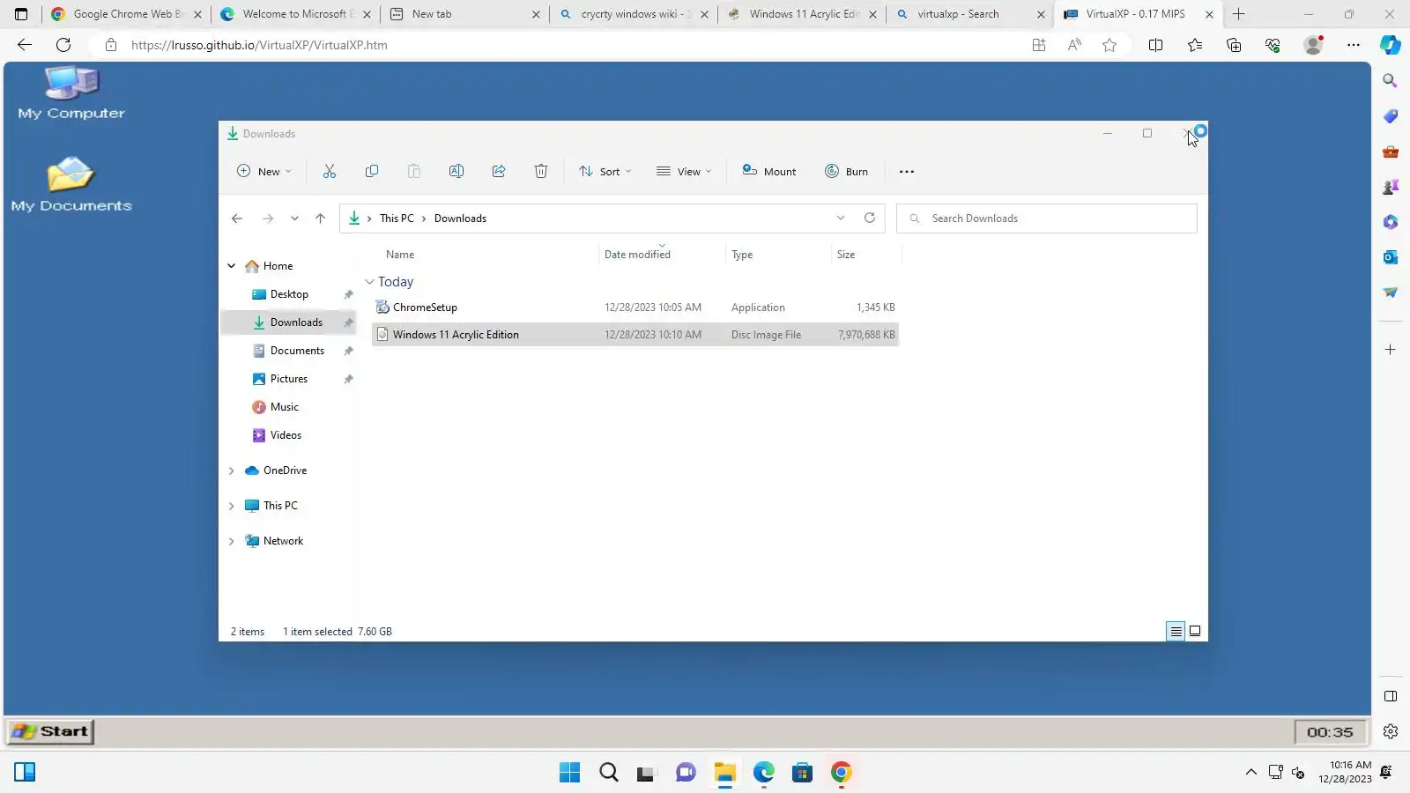Open Desktop in the navigation pane
Image resolution: width=1410 pixels, height=793 pixels.
[x=289, y=294]
